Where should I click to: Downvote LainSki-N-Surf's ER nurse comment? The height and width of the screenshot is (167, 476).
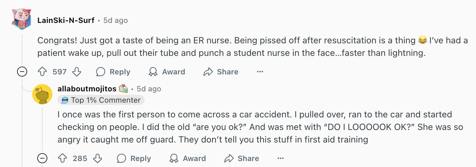77,72
